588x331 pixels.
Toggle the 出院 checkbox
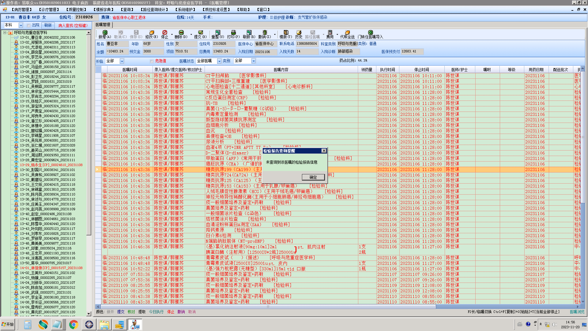pyautogui.click(x=28, y=25)
